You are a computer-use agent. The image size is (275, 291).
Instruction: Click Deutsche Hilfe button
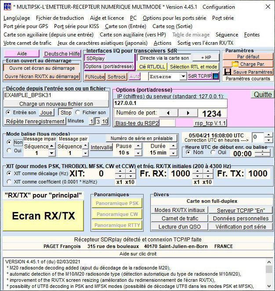coord(62,54)
